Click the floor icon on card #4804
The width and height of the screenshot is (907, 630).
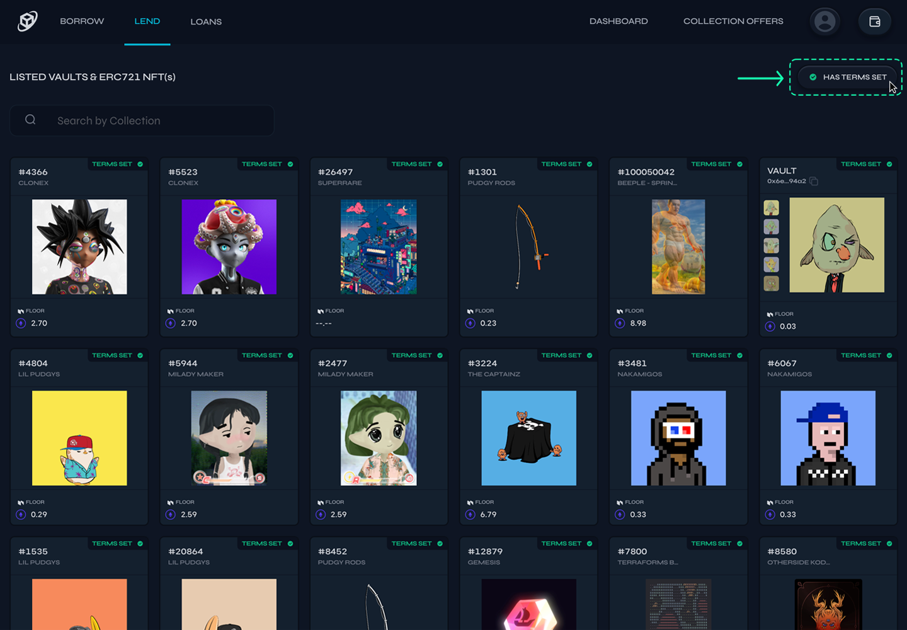coord(21,503)
